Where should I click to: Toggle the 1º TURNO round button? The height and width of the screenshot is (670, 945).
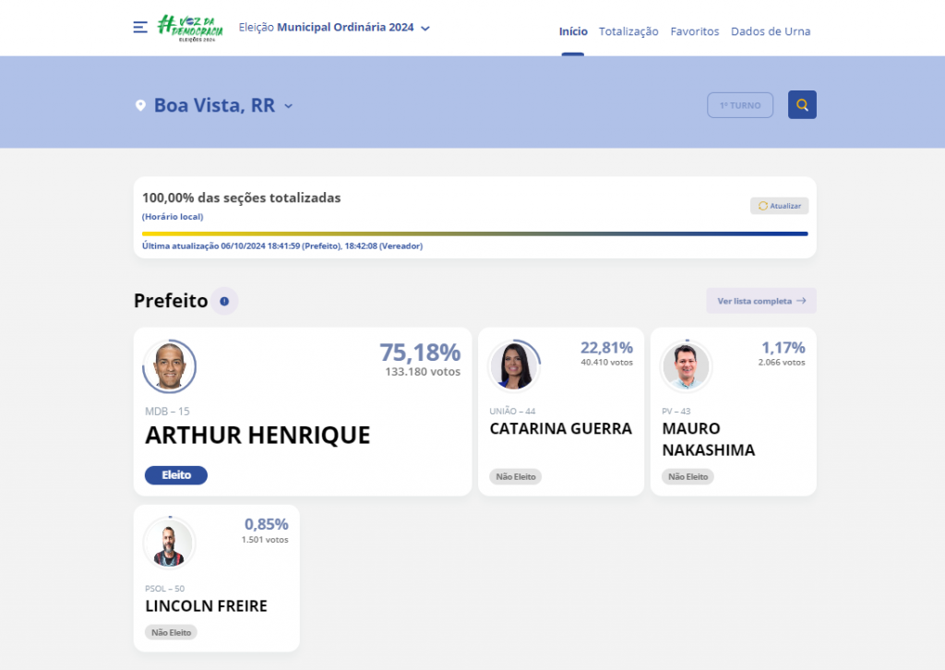[x=740, y=105]
